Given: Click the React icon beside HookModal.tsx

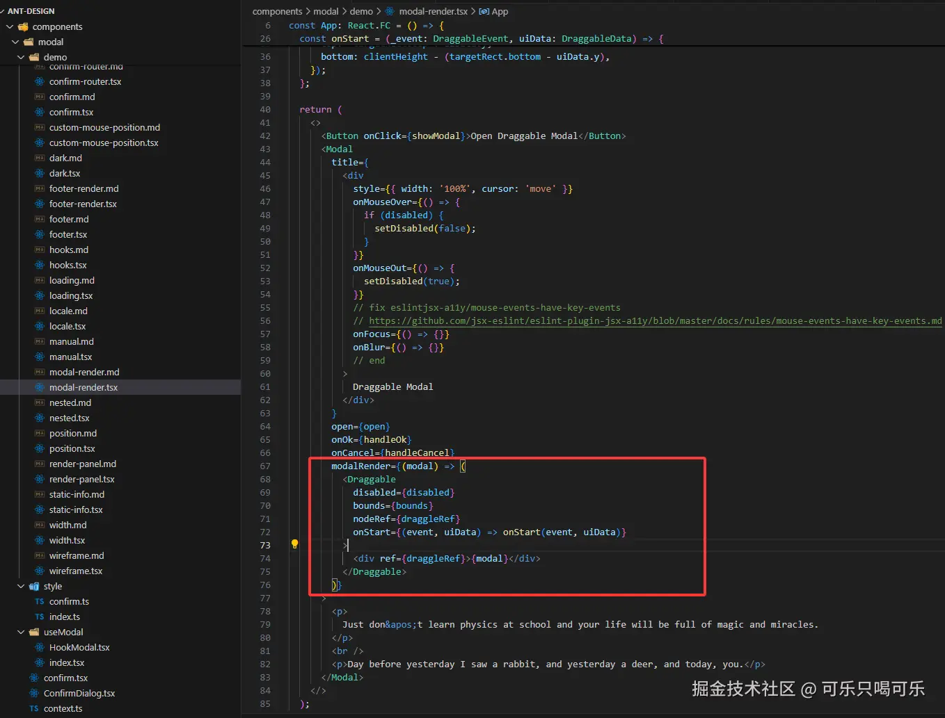Looking at the screenshot, I should pyautogui.click(x=40, y=647).
